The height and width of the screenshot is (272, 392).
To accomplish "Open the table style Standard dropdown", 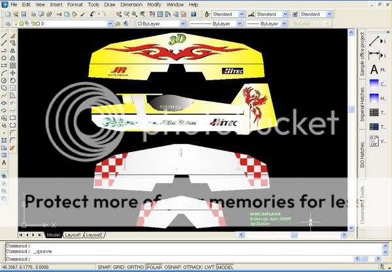I will tap(329, 14).
